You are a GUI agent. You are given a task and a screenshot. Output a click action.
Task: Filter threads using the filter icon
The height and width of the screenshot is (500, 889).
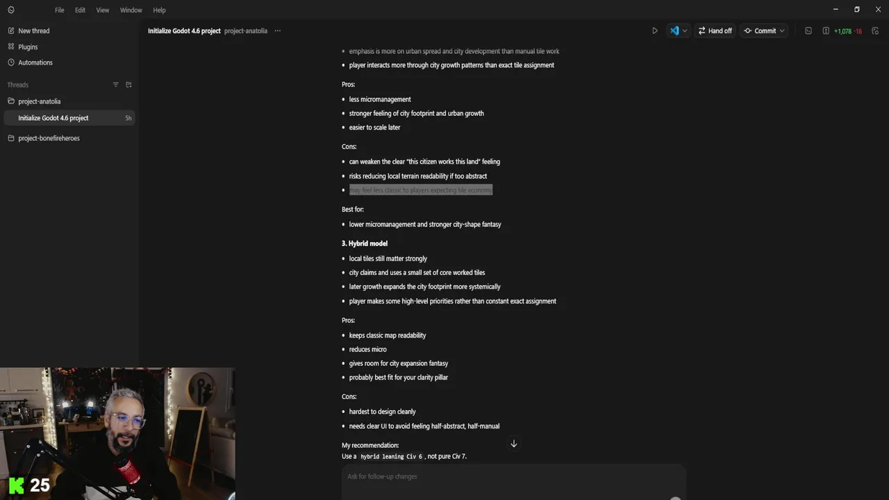pos(116,85)
